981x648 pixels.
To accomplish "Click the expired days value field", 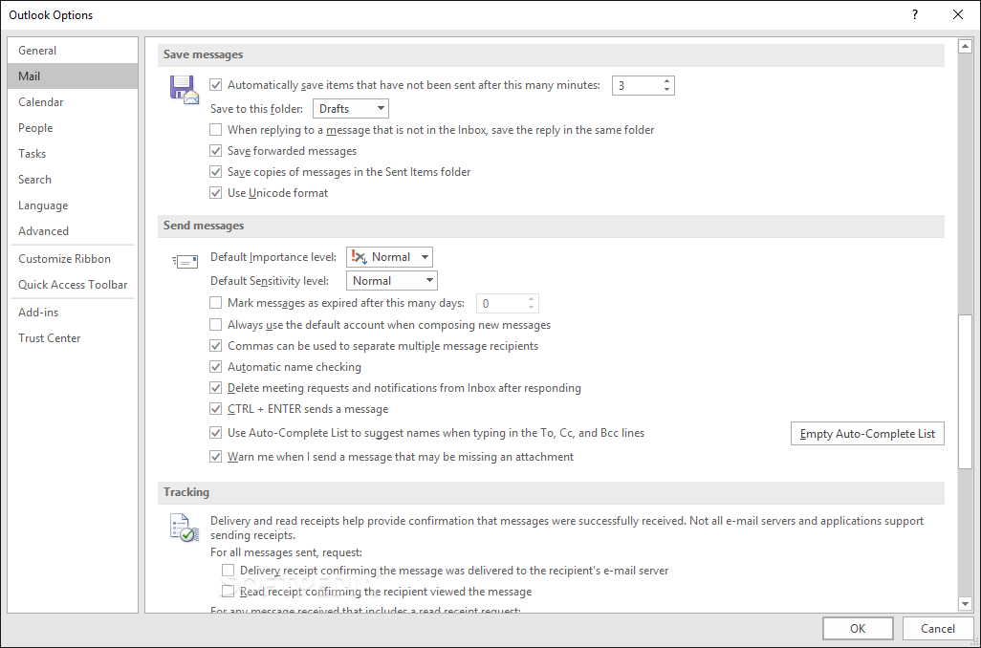I will pos(500,304).
